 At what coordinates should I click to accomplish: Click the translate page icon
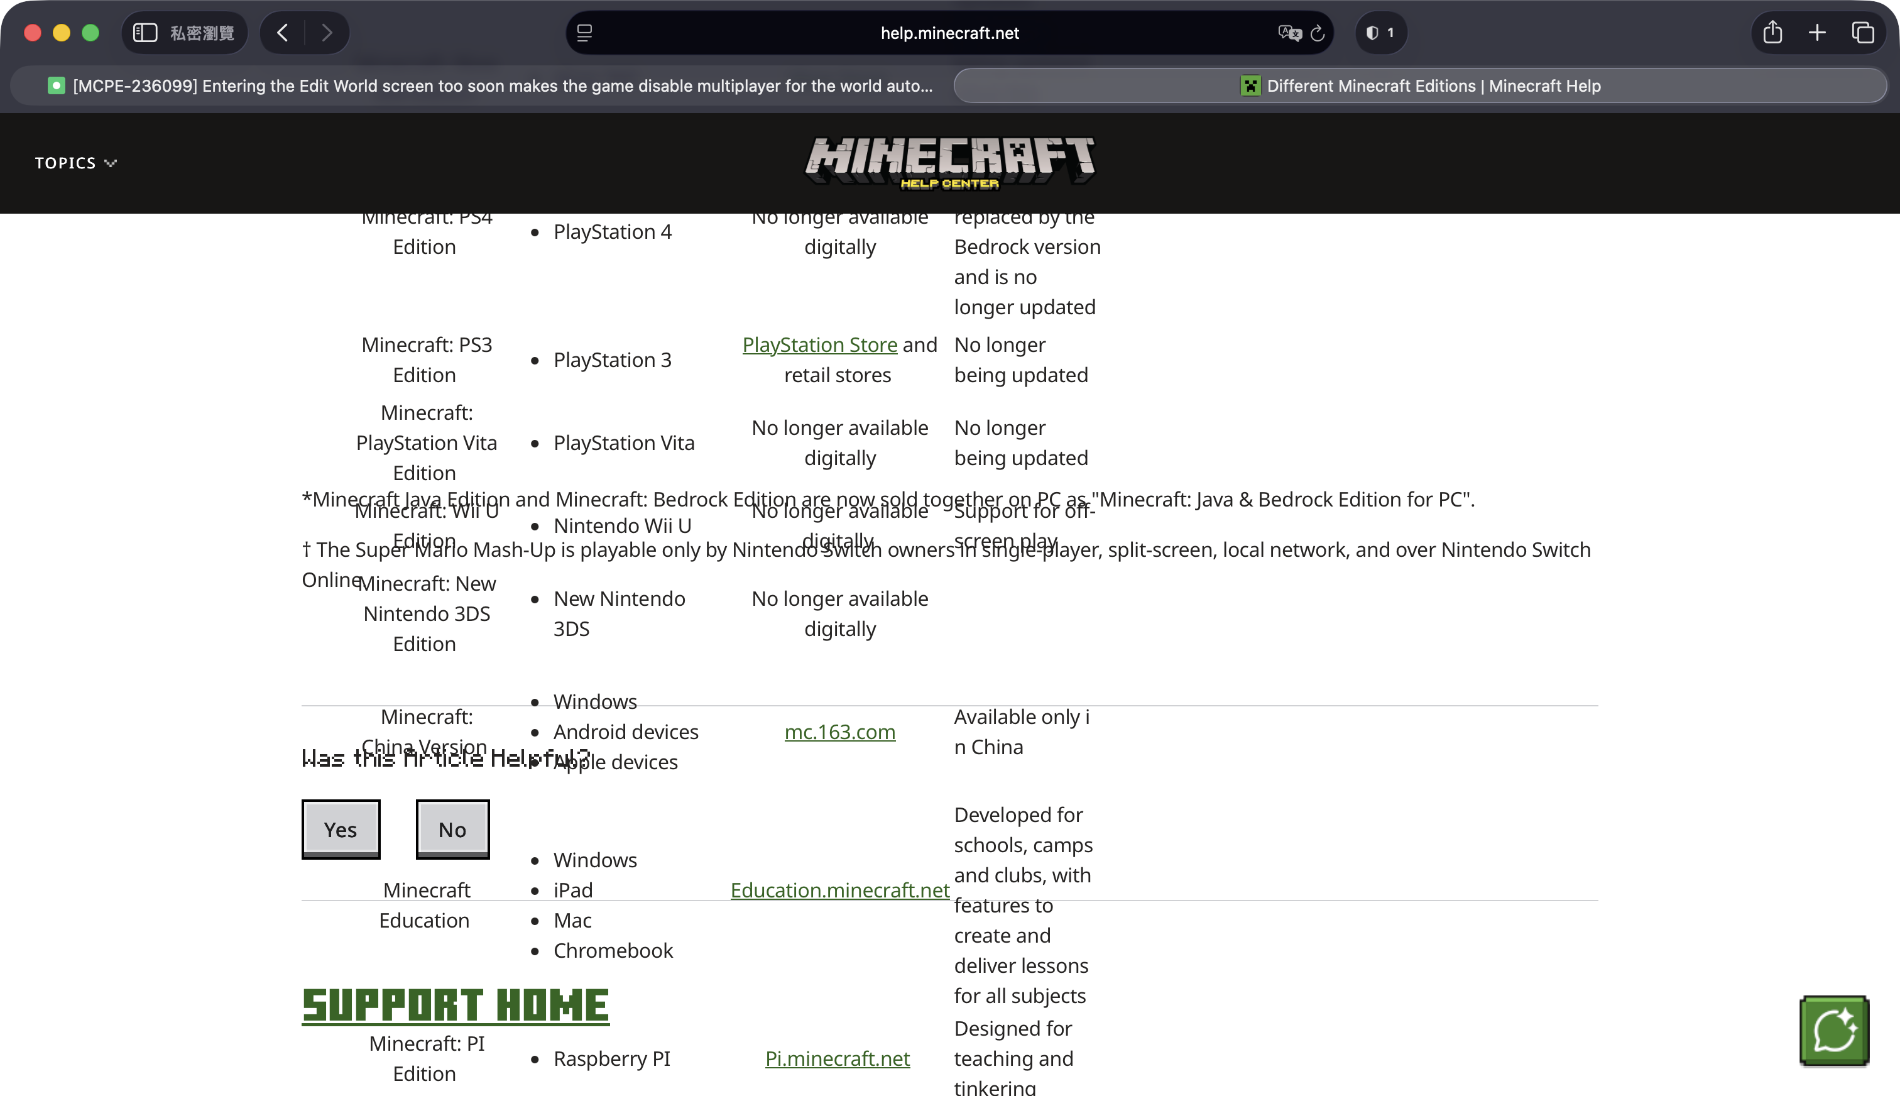[1289, 33]
